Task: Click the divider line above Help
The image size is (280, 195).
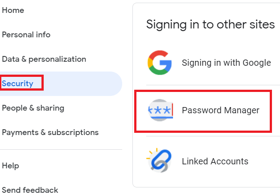Action: tap(61, 150)
